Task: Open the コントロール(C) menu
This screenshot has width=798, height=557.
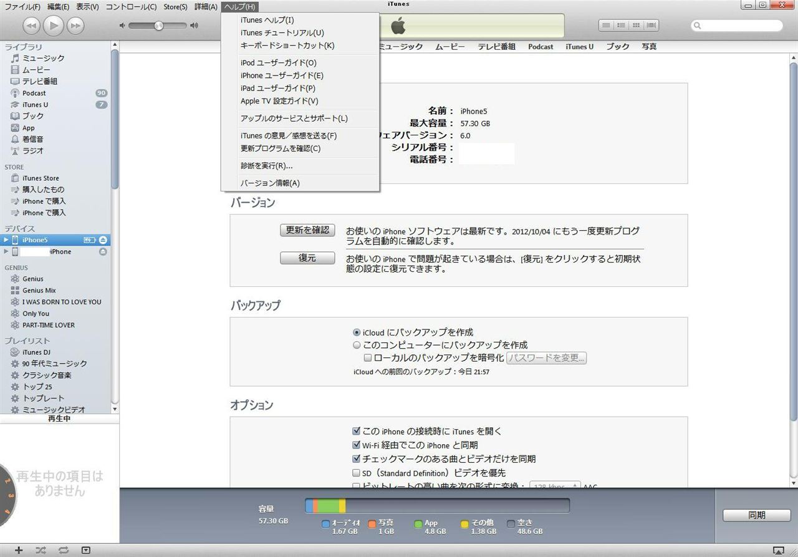Action: [131, 7]
